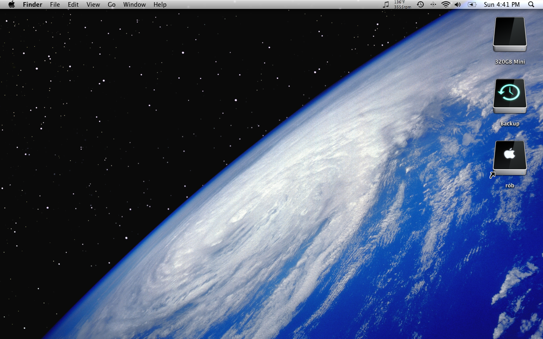Screen dimensions: 543x339
Task: Open the Help menu
Action: coord(160,5)
